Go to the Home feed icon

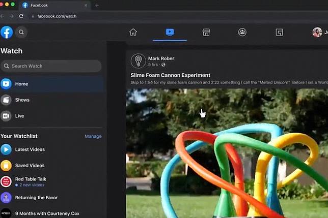[x=133, y=32]
